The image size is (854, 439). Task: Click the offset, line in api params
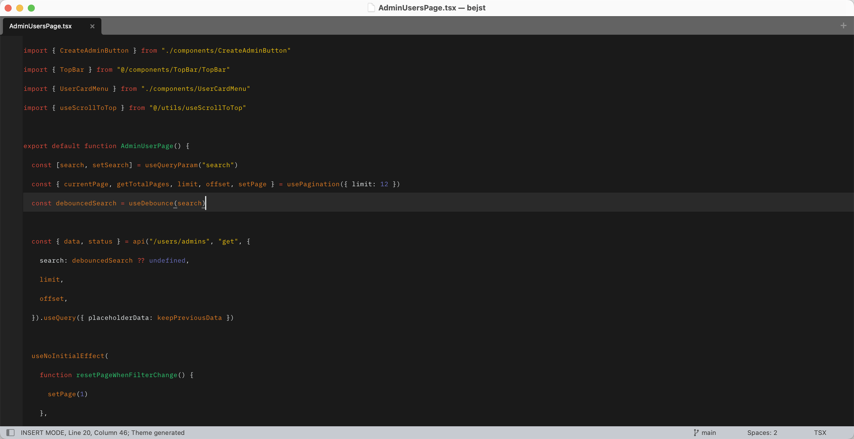(53, 299)
